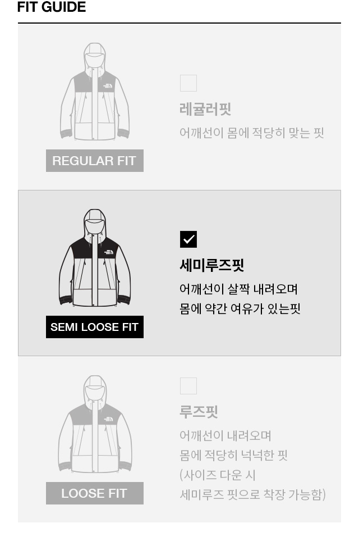
Task: Click the Loose Fit jacket illustration
Action: (95, 424)
